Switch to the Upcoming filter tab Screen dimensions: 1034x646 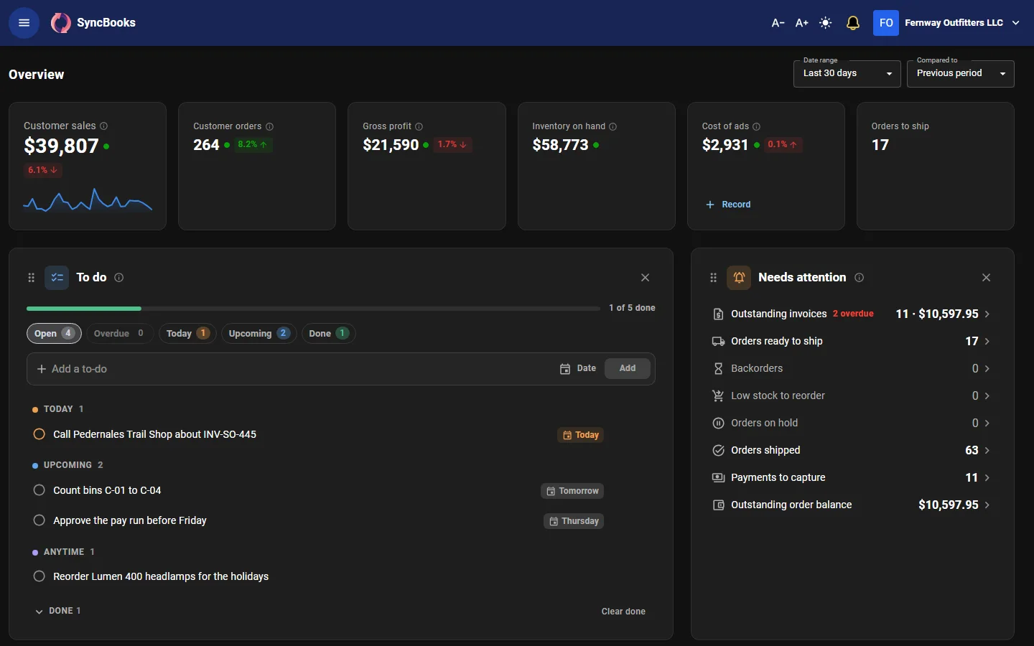[258, 334]
